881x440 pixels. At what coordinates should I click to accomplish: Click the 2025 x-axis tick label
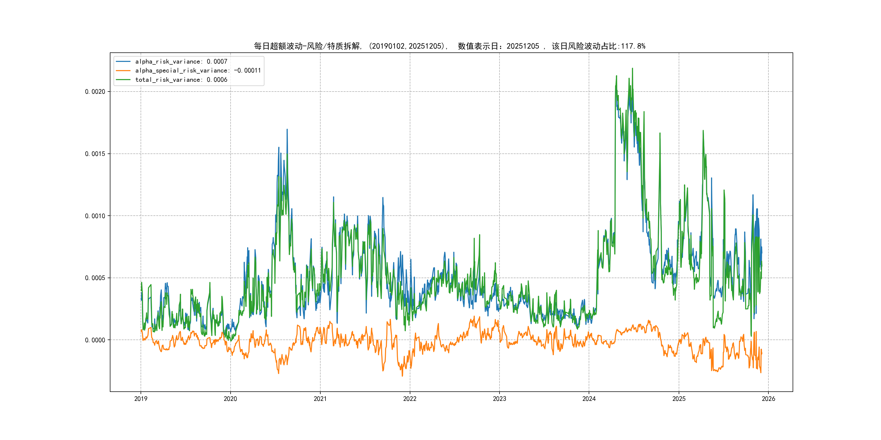pos(679,399)
